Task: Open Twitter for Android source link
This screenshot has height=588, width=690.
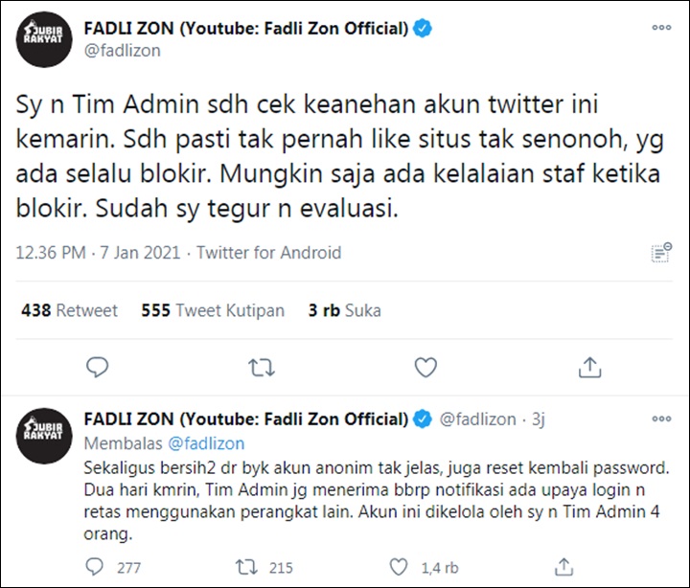Action: tap(269, 253)
